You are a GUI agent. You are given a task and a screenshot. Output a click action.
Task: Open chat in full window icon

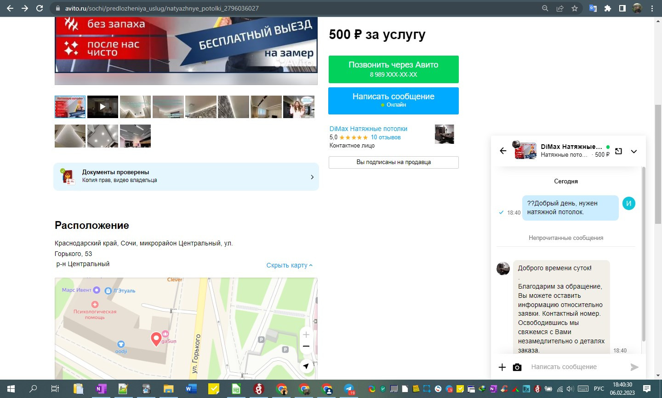coord(619,151)
